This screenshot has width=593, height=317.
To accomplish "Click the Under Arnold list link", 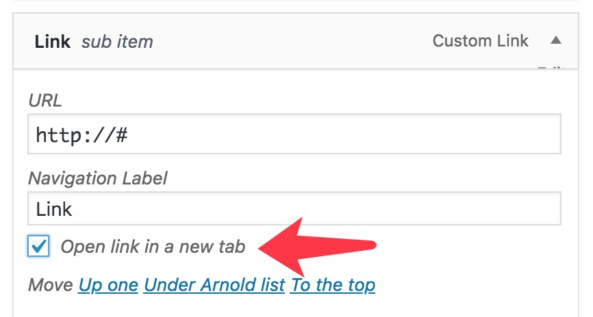I will (x=214, y=284).
